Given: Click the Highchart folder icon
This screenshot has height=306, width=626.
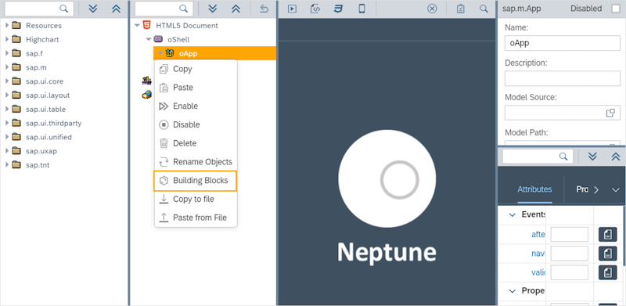Looking at the screenshot, I should 16,40.
